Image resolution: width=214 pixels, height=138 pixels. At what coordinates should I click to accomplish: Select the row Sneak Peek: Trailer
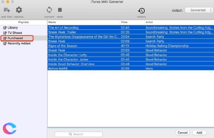coord(131,32)
